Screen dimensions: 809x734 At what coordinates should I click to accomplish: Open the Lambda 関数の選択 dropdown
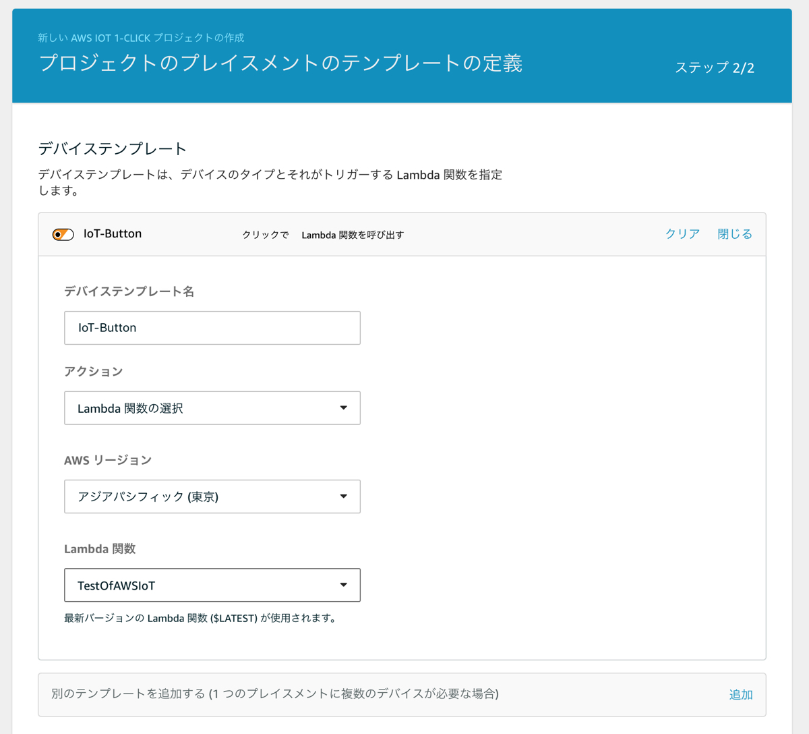[212, 407]
